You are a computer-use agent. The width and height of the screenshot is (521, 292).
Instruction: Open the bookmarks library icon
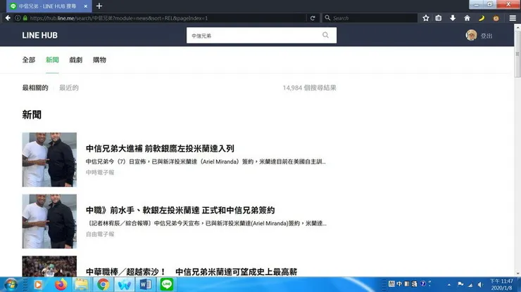439,18
